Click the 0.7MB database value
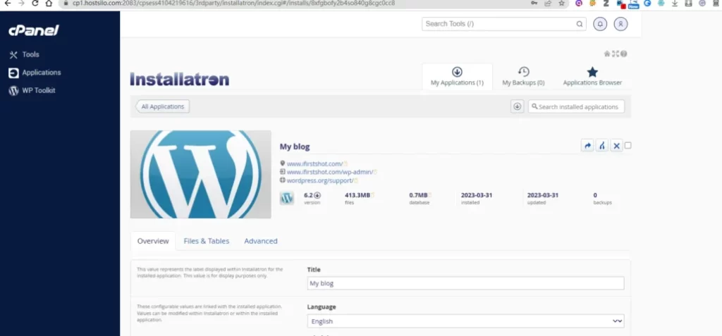This screenshot has height=336, width=722. click(x=418, y=195)
